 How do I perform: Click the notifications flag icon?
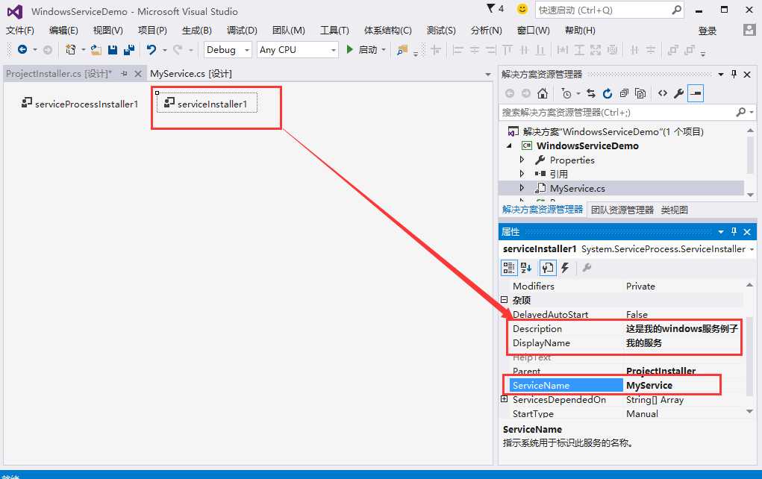[x=491, y=9]
